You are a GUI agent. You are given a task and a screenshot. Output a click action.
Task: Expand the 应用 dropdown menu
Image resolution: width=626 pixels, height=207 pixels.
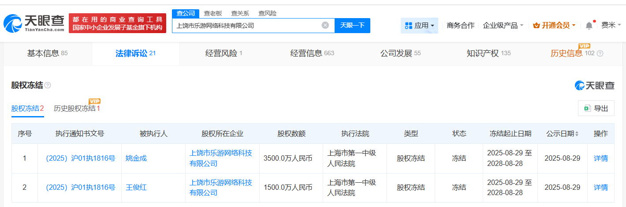pos(419,26)
